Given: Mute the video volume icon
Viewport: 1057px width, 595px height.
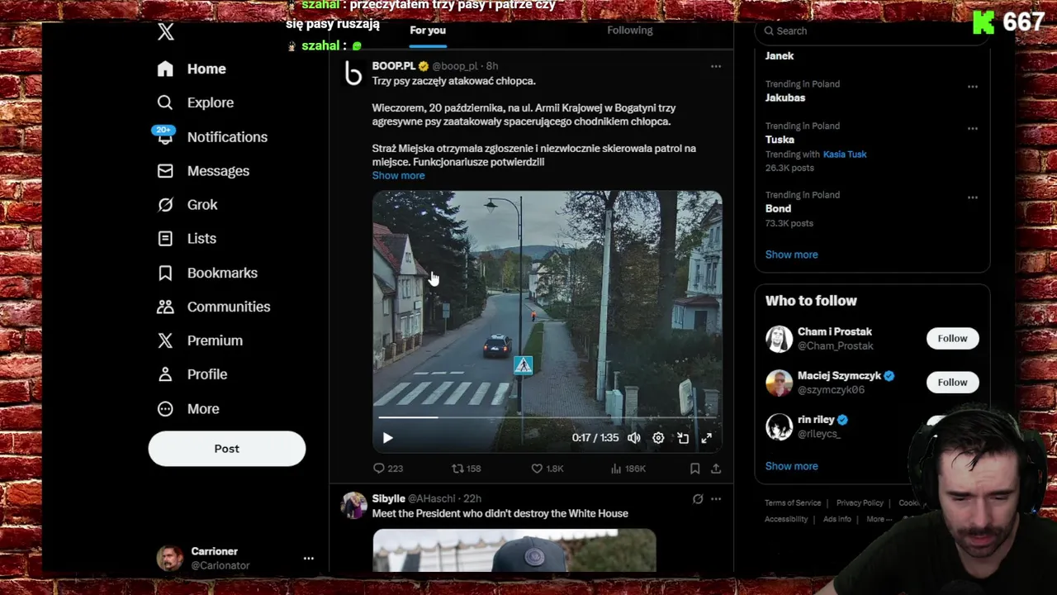Looking at the screenshot, I should [634, 438].
